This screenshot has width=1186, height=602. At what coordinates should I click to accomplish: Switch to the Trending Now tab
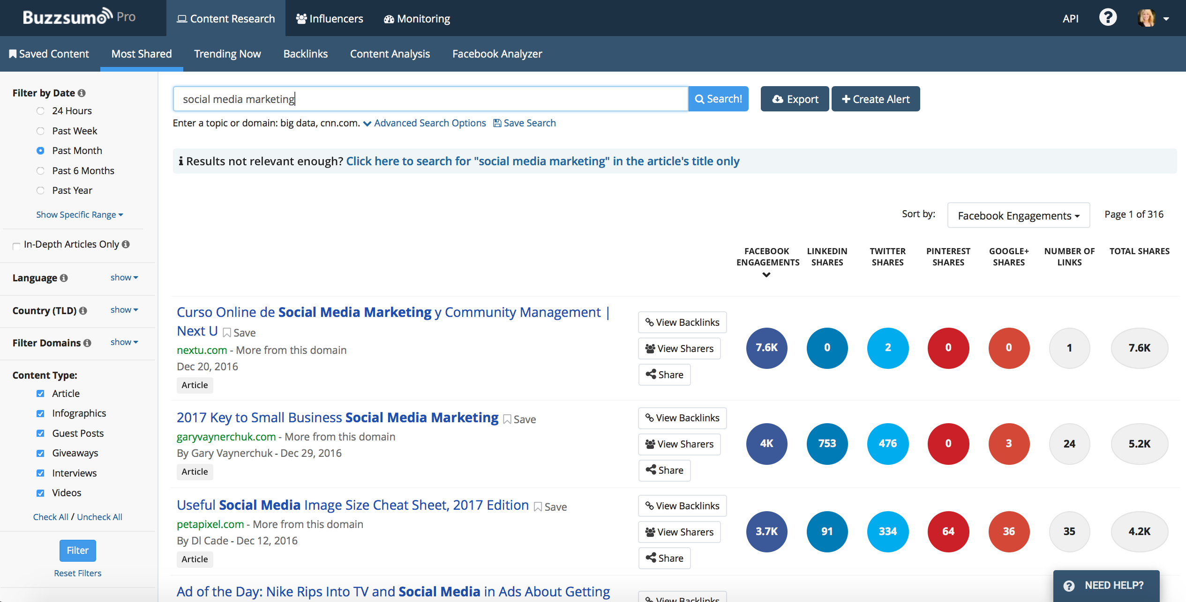[227, 54]
